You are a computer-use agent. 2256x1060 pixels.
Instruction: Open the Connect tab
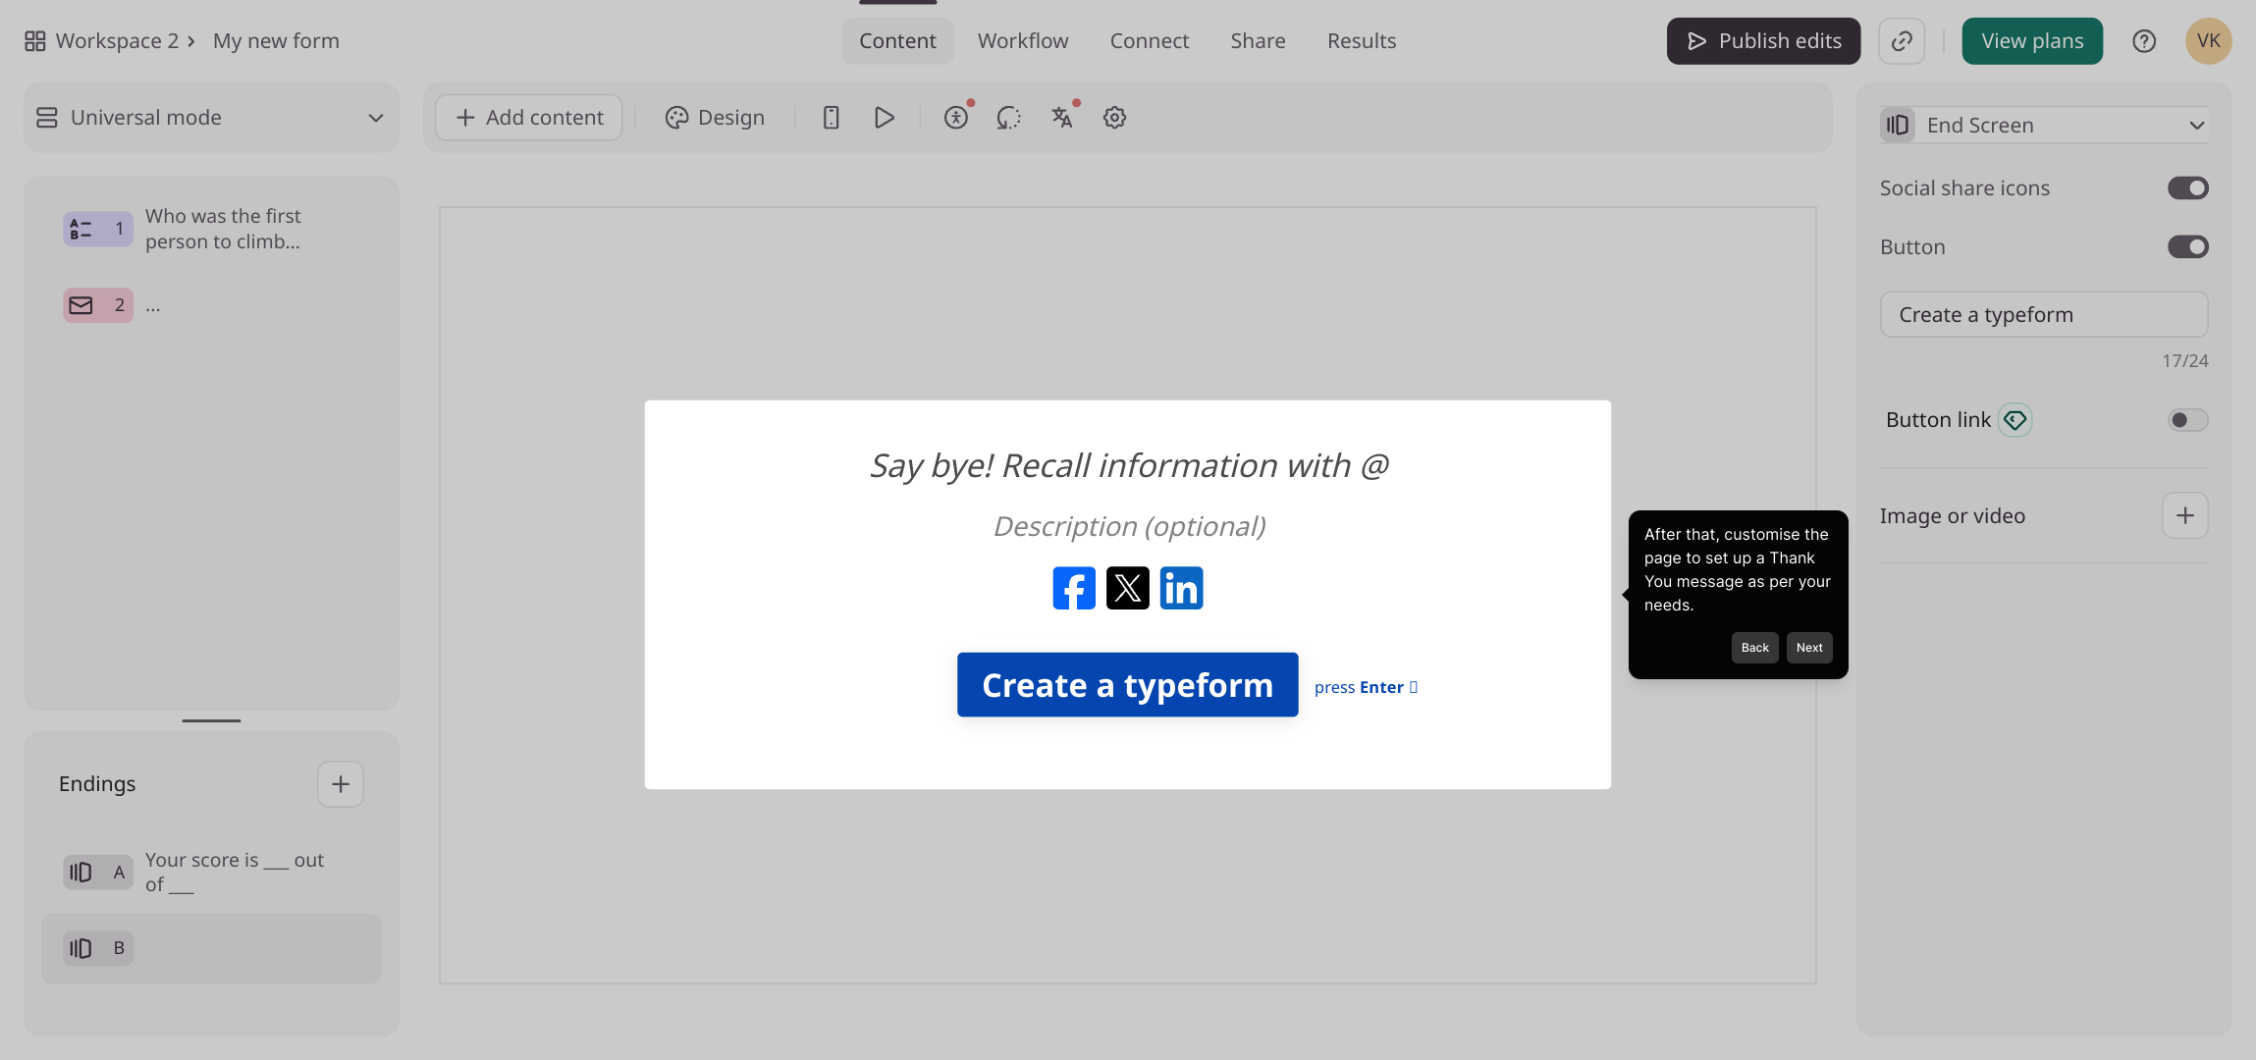(x=1150, y=41)
